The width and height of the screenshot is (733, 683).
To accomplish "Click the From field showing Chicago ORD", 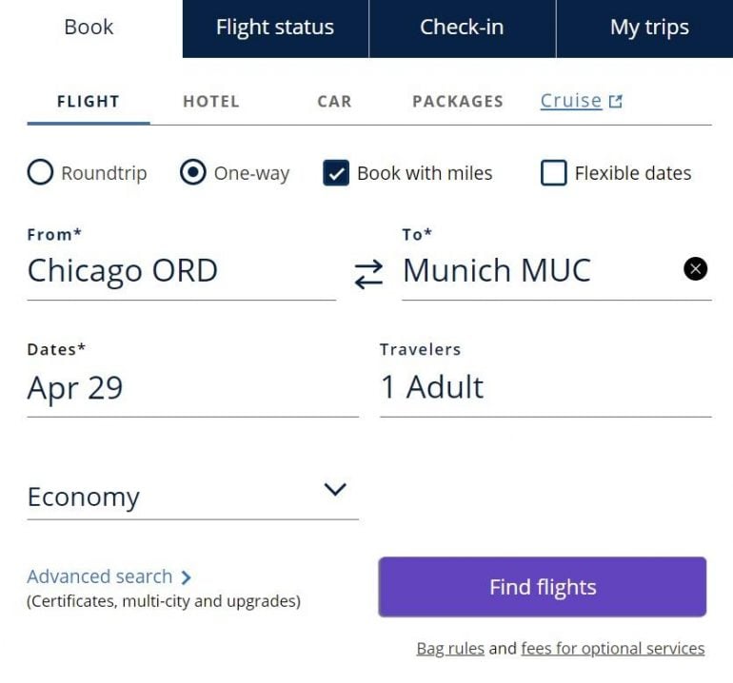I will tap(181, 271).
